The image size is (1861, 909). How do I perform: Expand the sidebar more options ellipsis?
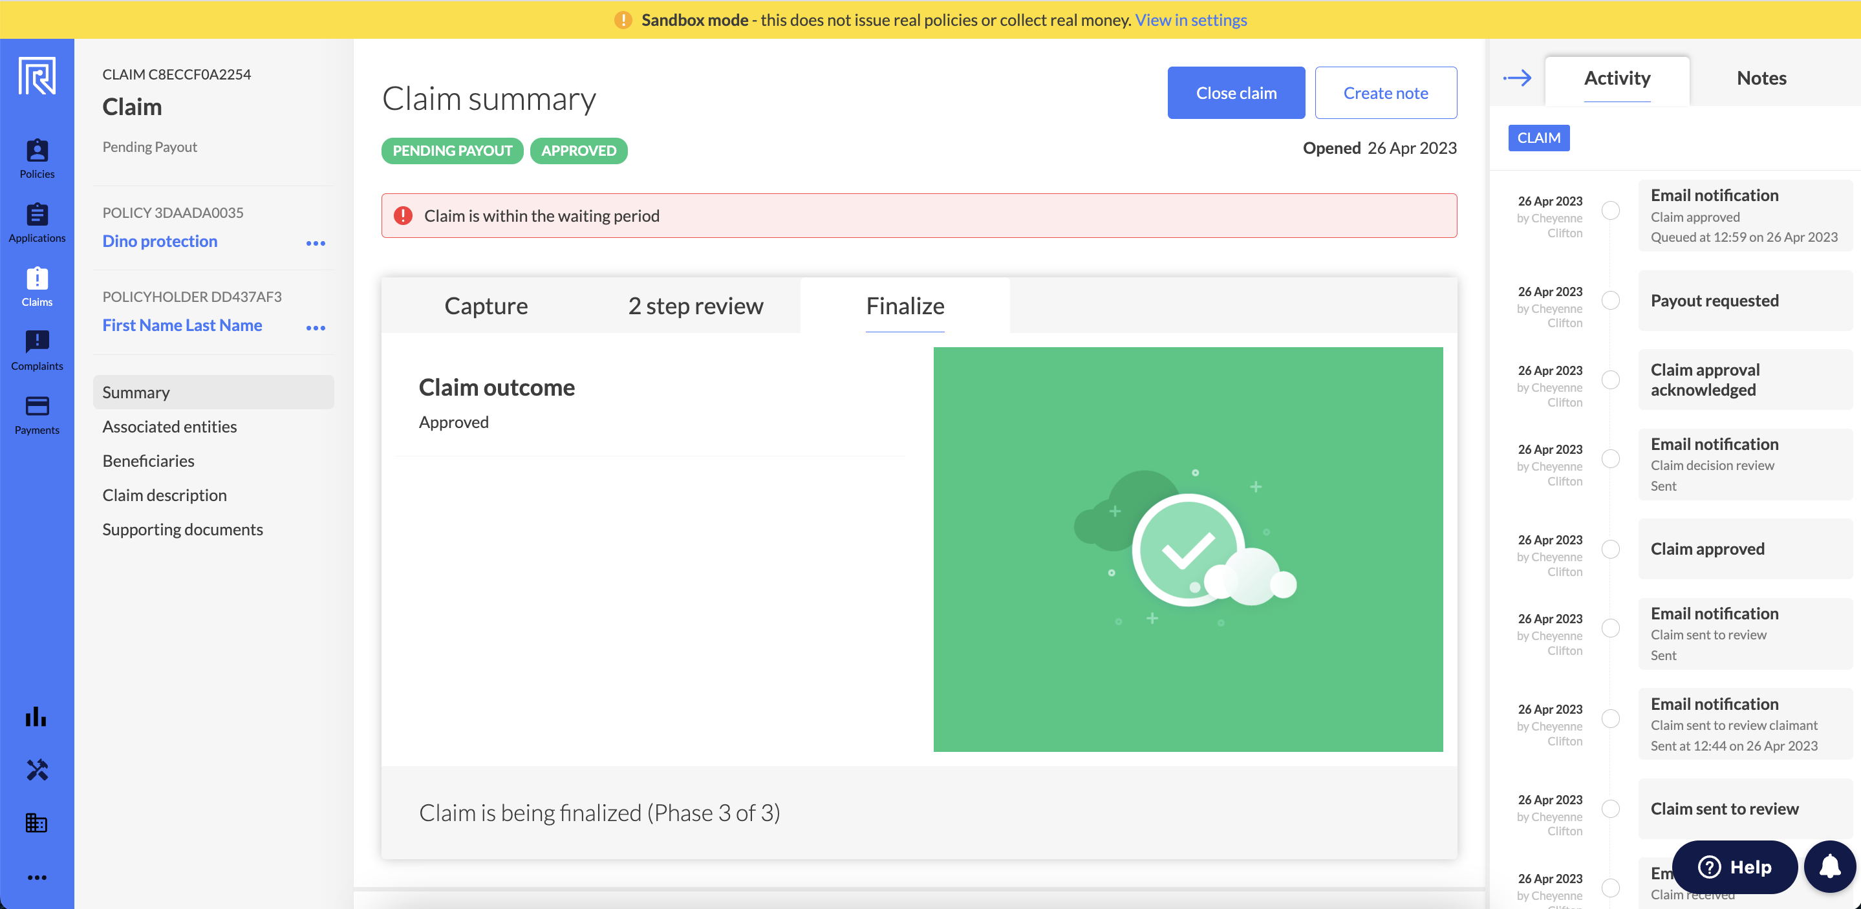37,877
